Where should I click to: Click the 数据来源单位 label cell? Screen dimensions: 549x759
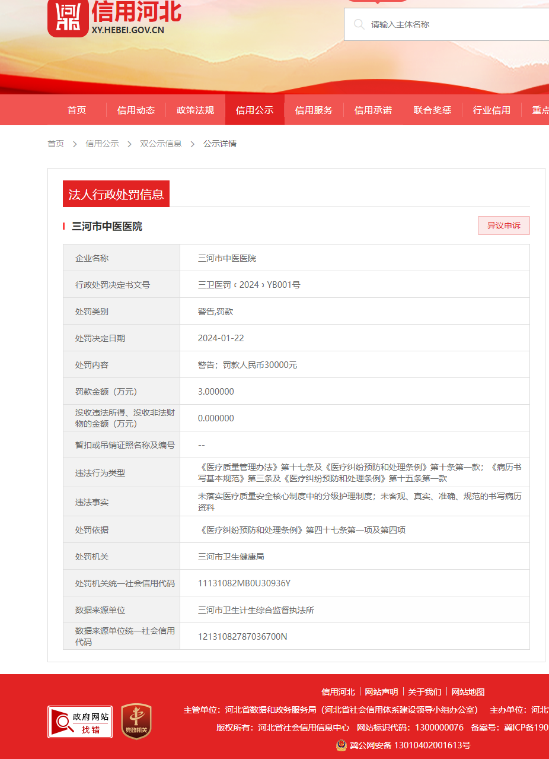tap(122, 610)
